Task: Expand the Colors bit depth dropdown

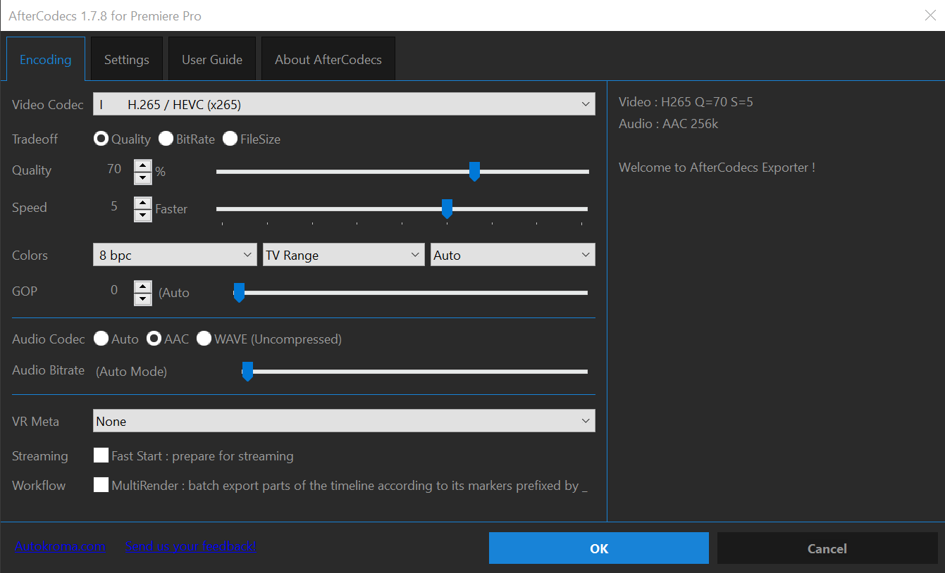Action: point(174,254)
